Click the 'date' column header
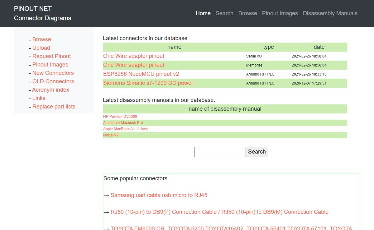Viewport: 374px width, 230px height. point(319,47)
